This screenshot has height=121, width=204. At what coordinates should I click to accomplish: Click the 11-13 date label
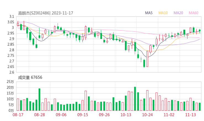190,115
